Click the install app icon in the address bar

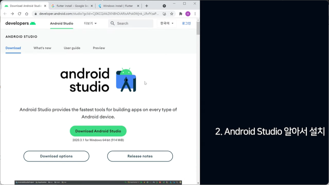coord(164,14)
